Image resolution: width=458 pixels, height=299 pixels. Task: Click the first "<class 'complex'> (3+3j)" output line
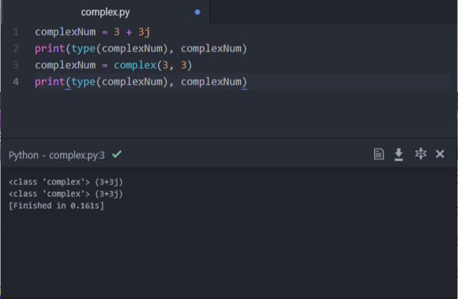tap(66, 182)
